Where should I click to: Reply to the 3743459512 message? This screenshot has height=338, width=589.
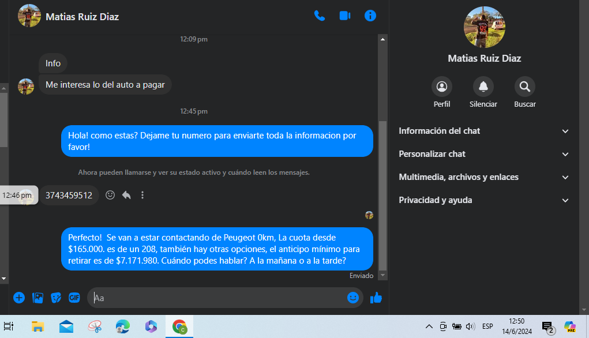click(x=126, y=195)
